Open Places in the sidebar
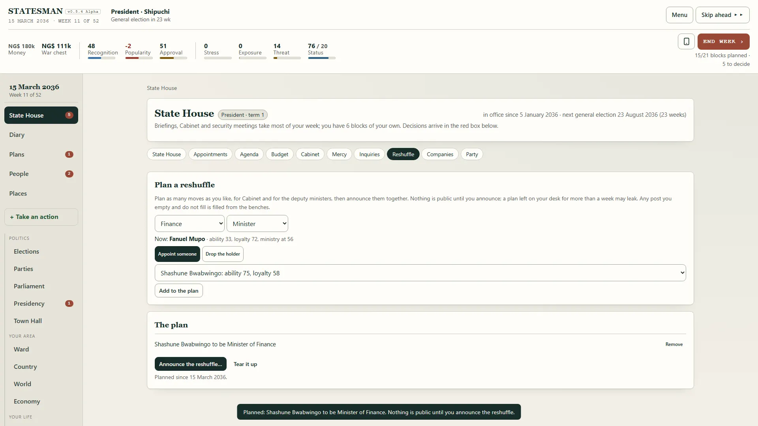The width and height of the screenshot is (758, 426). (x=41, y=194)
